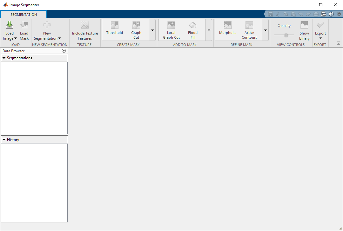
Task: Click the Print icon
Action: tap(316, 14)
